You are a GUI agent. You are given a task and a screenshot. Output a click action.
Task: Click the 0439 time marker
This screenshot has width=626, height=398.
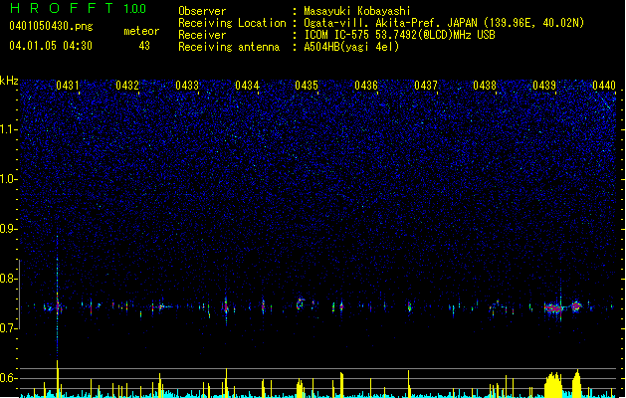click(544, 85)
